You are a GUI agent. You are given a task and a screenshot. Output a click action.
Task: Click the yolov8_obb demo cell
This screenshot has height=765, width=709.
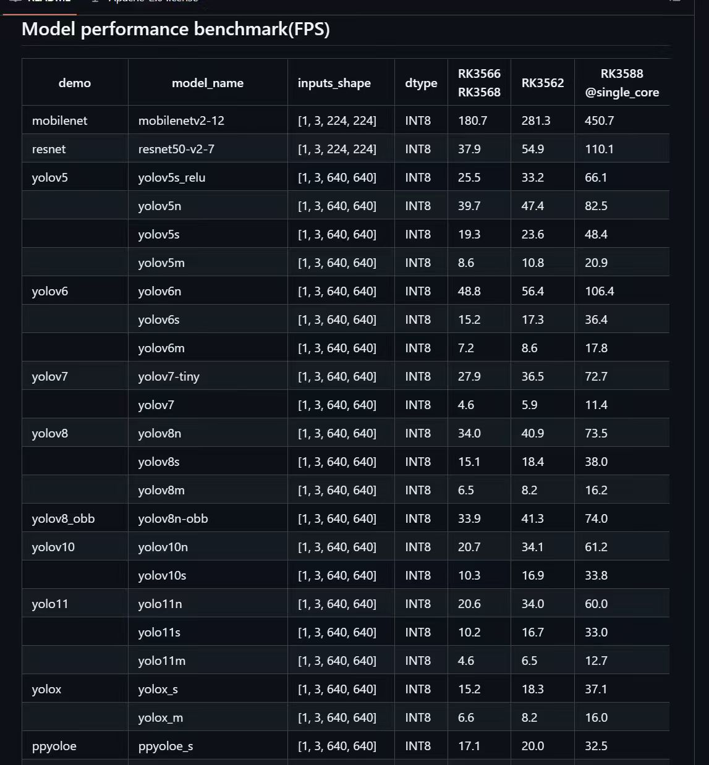(x=63, y=519)
